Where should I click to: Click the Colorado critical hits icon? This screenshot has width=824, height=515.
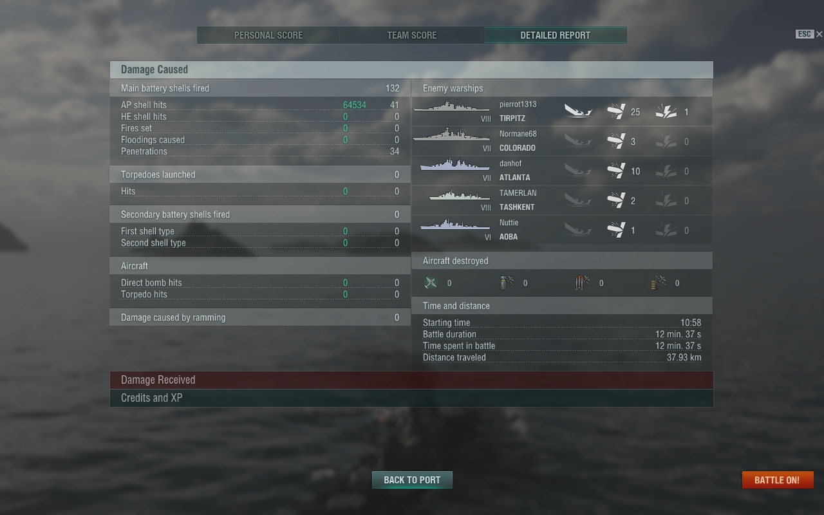point(666,141)
